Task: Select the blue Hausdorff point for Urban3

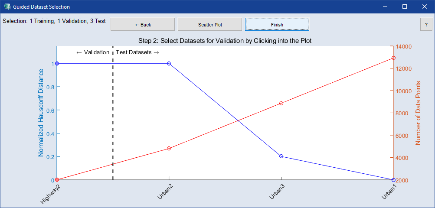Action: 281,156
